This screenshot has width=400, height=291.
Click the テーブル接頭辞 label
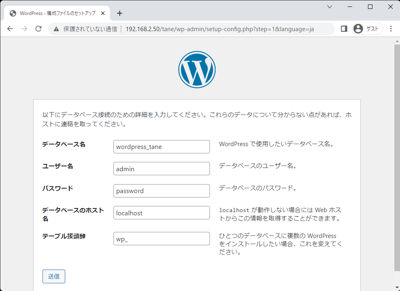pos(64,236)
